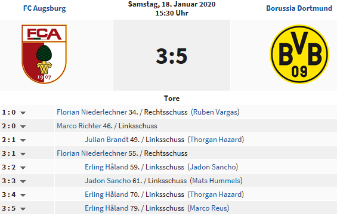
Task: Click the Borussia Dortmund BVB logo
Action: (299, 54)
